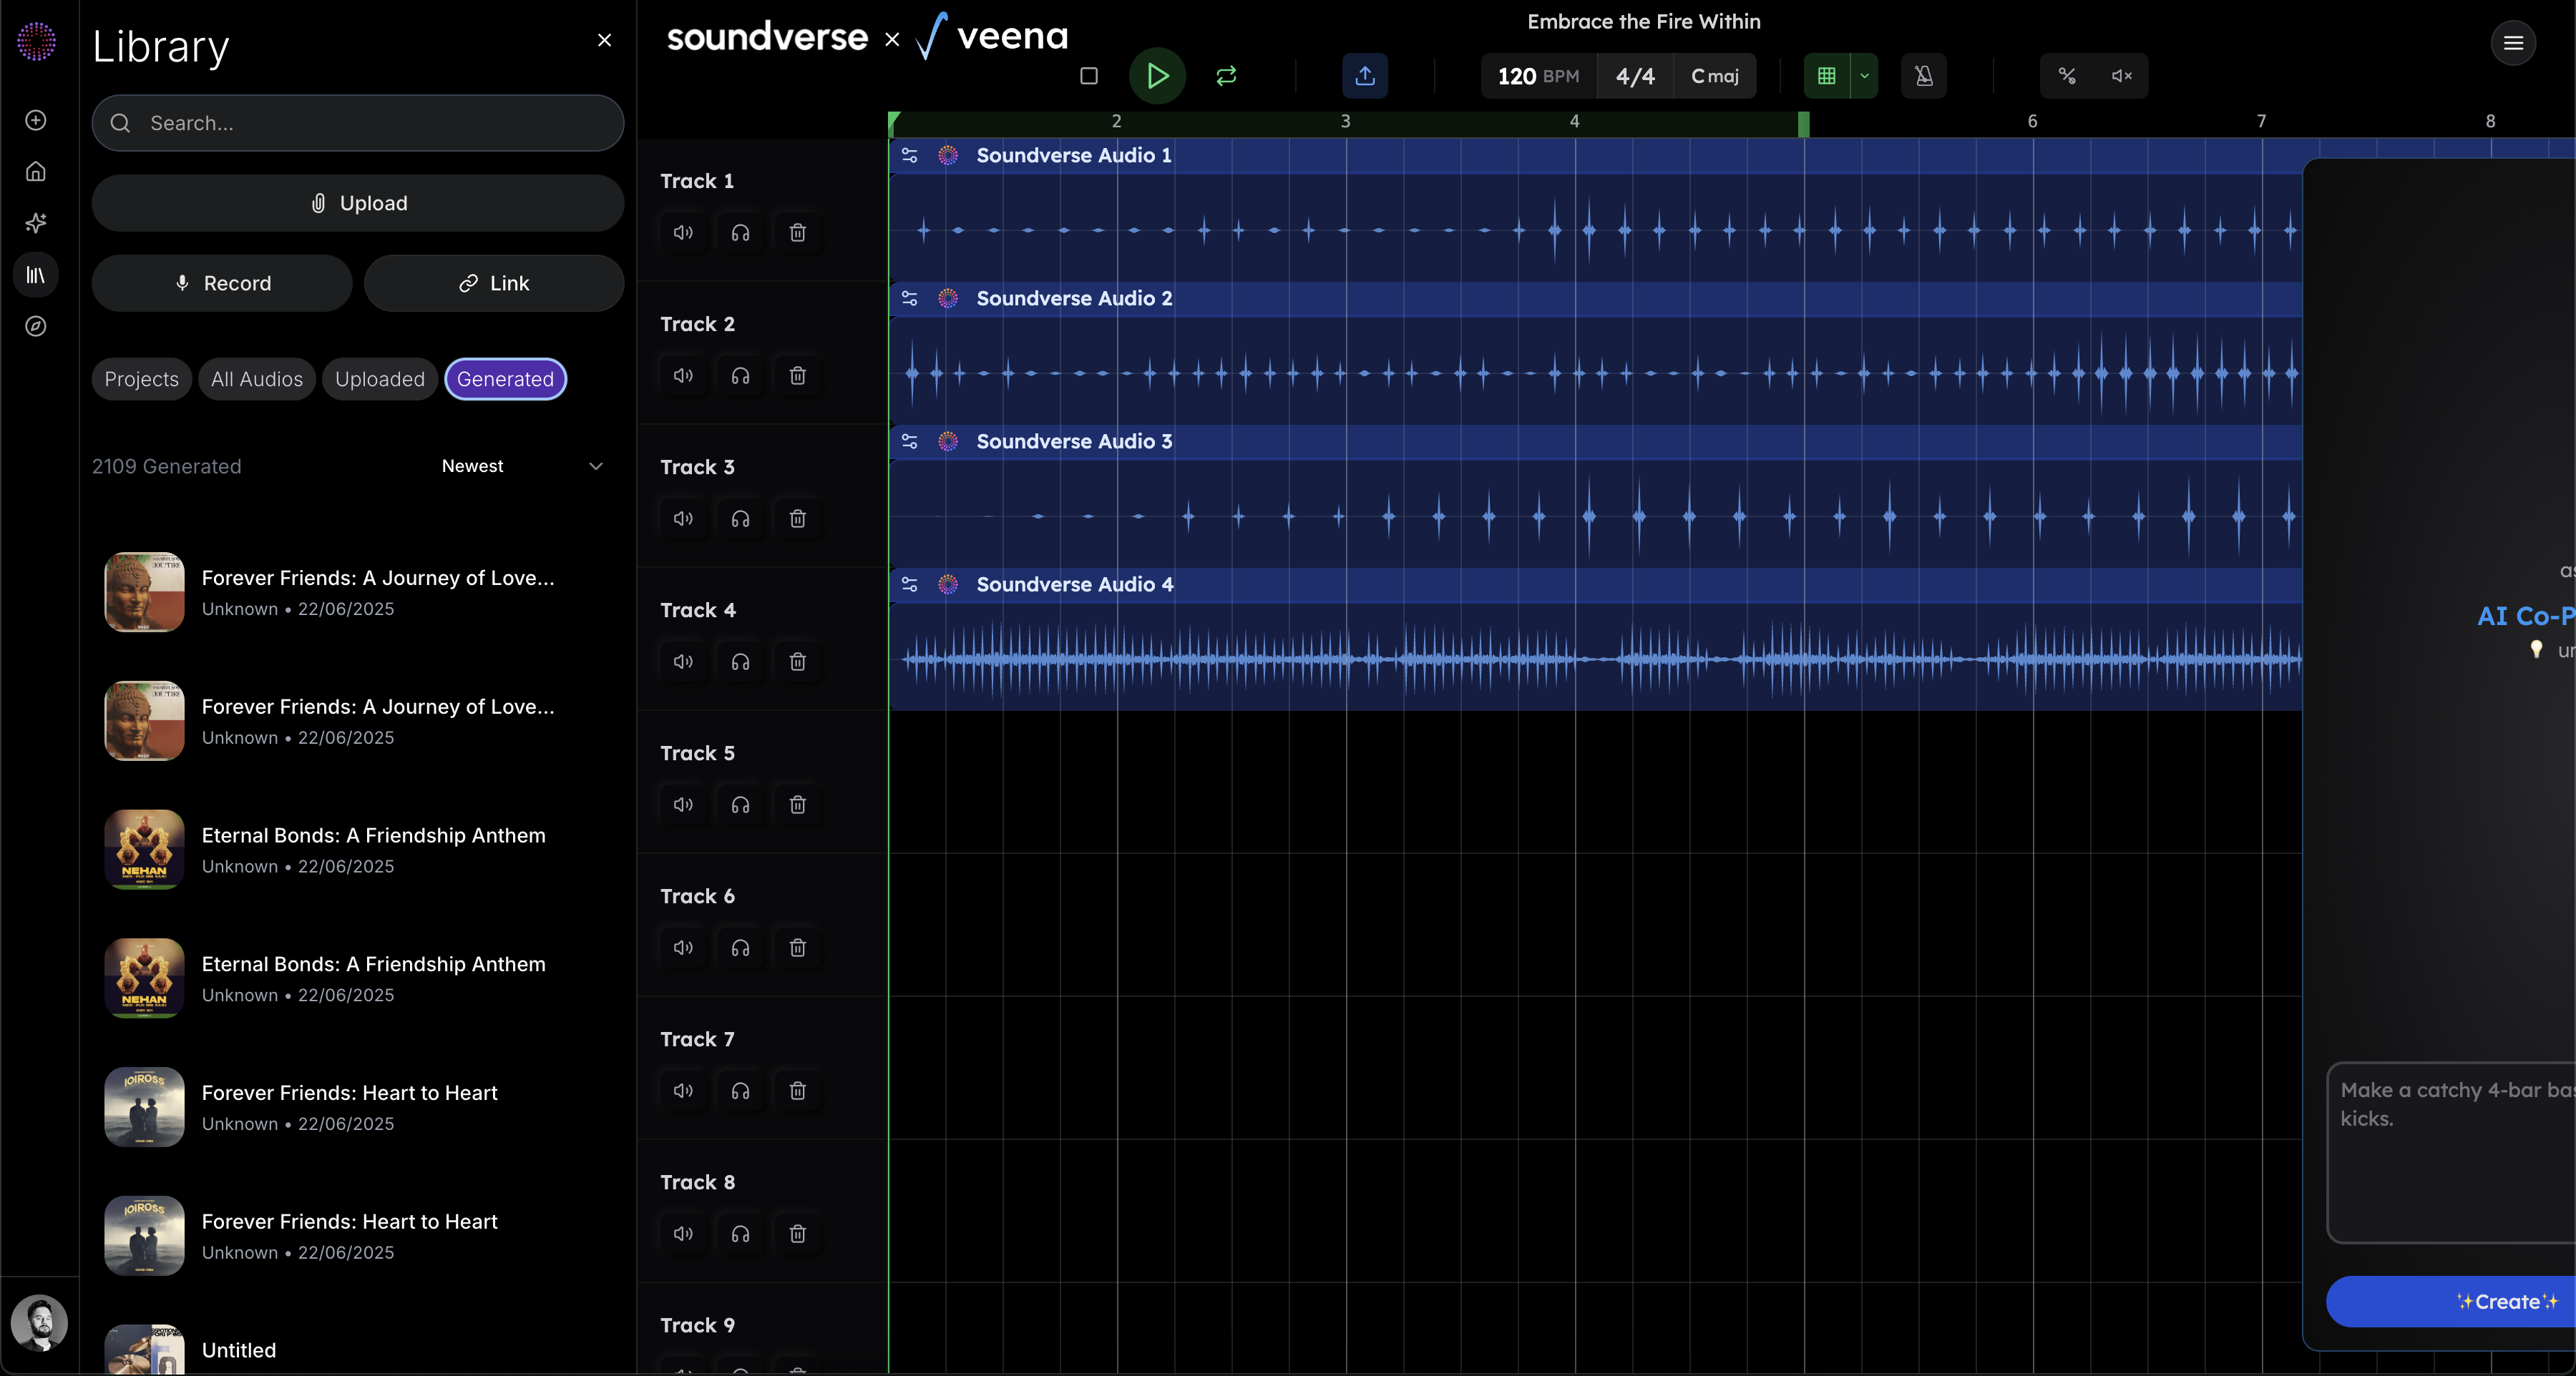Solo Track 2 with headphones icon

[x=741, y=375]
